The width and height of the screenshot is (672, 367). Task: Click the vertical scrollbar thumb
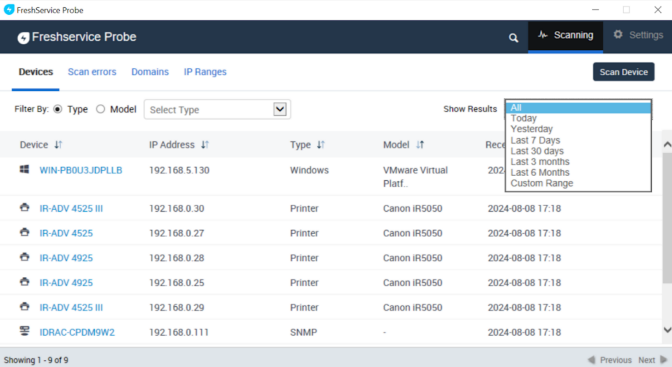click(667, 218)
